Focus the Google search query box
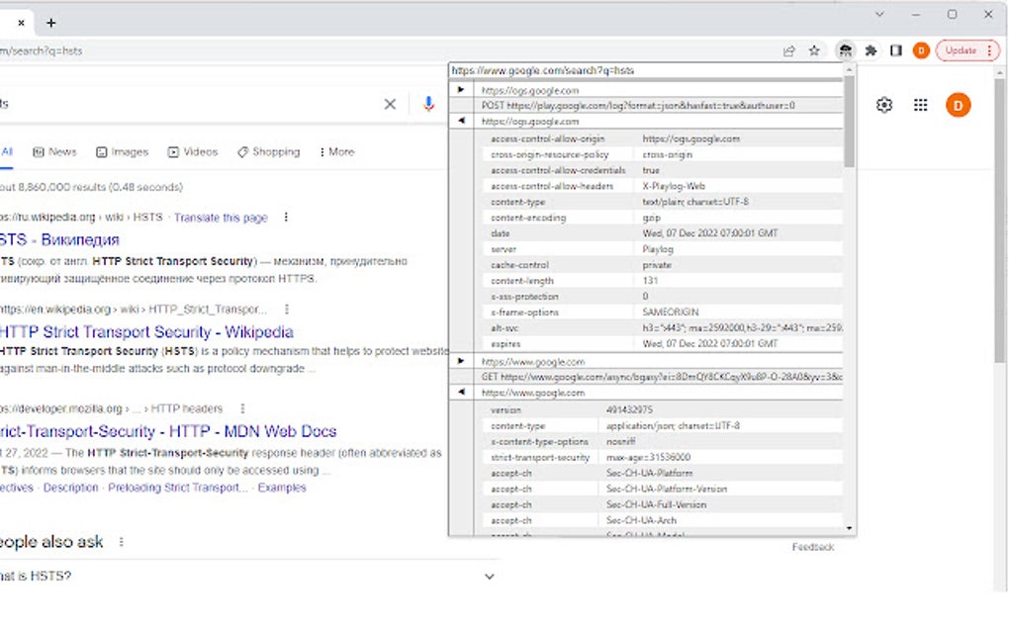 [187, 104]
